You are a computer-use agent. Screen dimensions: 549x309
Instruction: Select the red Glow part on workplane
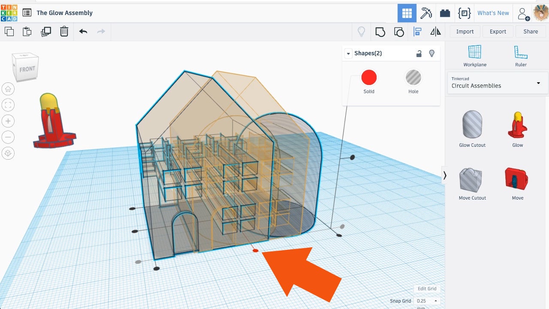pos(54,121)
